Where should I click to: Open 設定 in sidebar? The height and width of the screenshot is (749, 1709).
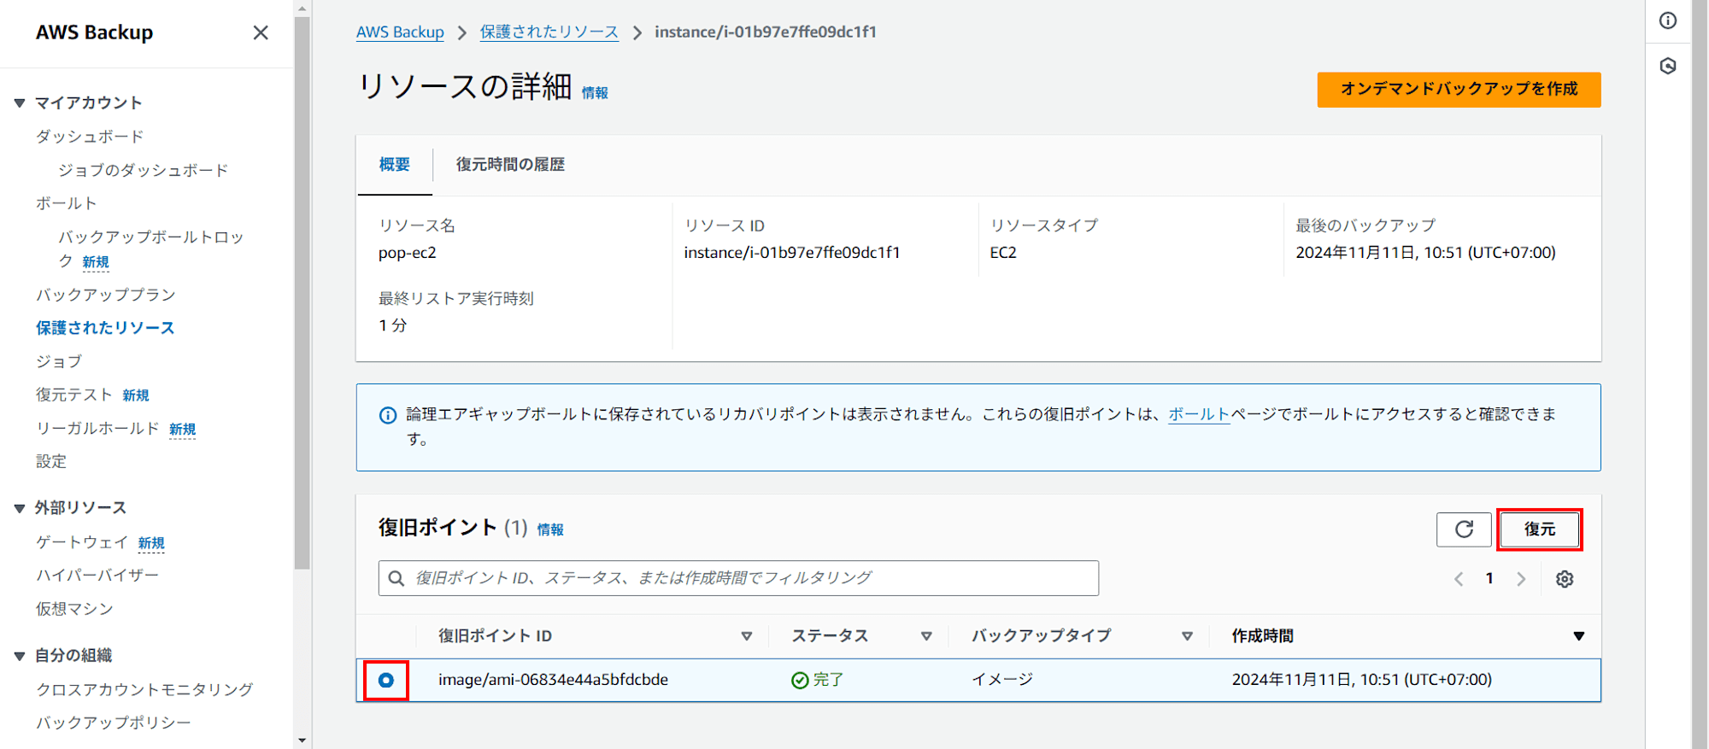point(51,461)
